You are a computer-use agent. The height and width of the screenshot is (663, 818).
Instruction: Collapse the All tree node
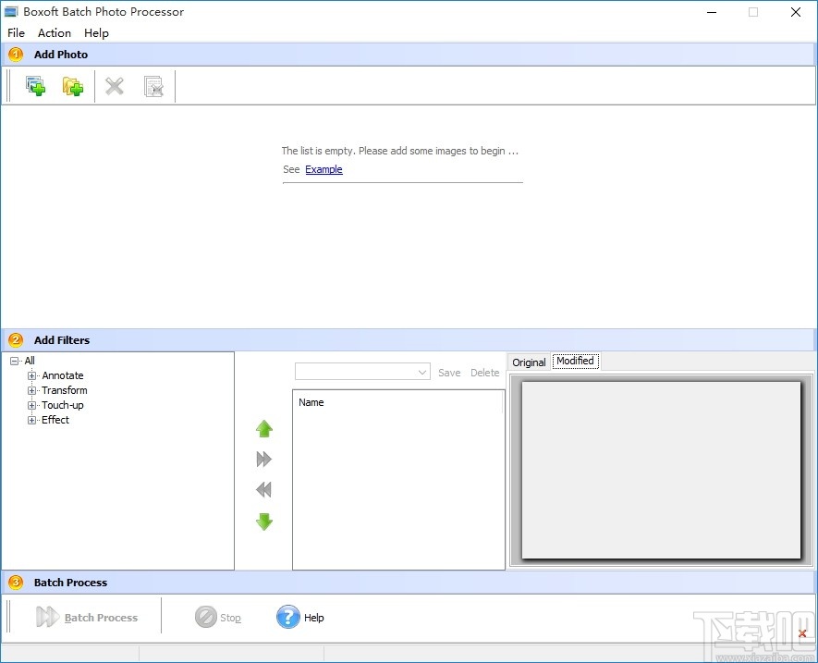[14, 361]
